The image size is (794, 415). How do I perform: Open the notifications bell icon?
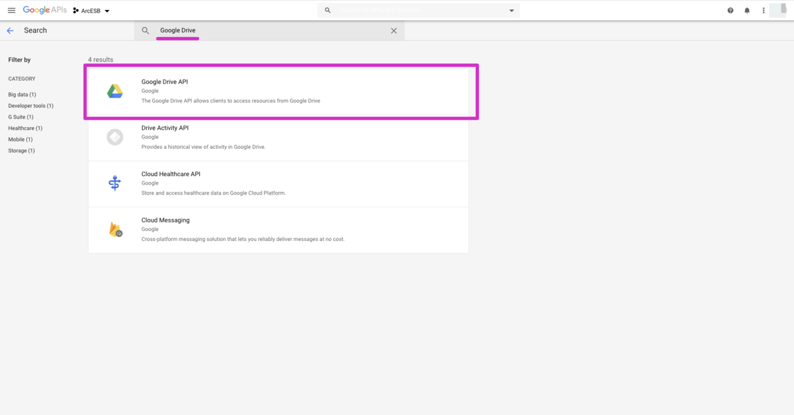tap(747, 11)
